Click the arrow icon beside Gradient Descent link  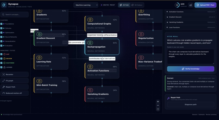167,17
